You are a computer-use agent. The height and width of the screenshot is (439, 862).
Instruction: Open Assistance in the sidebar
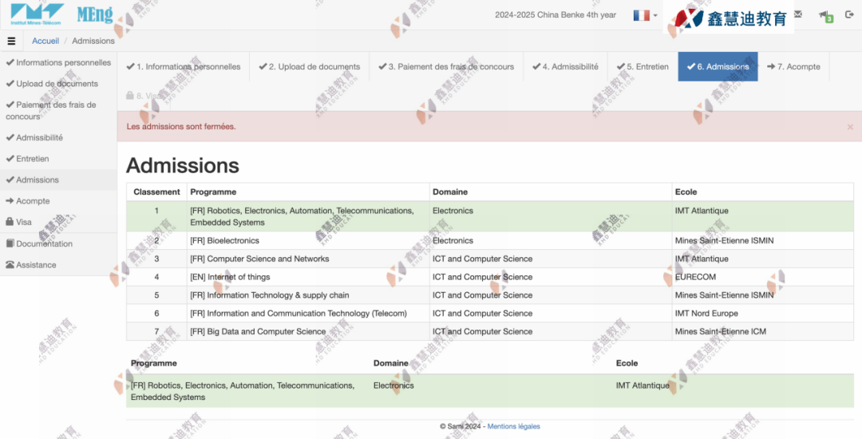58,265
